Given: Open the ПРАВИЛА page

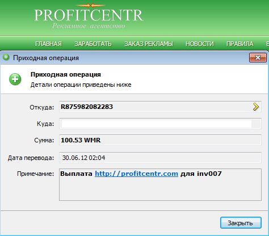Looking at the screenshot, I should [240, 44].
